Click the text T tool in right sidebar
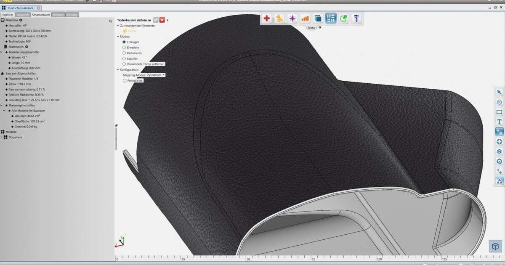505x265 pixels. click(499, 122)
